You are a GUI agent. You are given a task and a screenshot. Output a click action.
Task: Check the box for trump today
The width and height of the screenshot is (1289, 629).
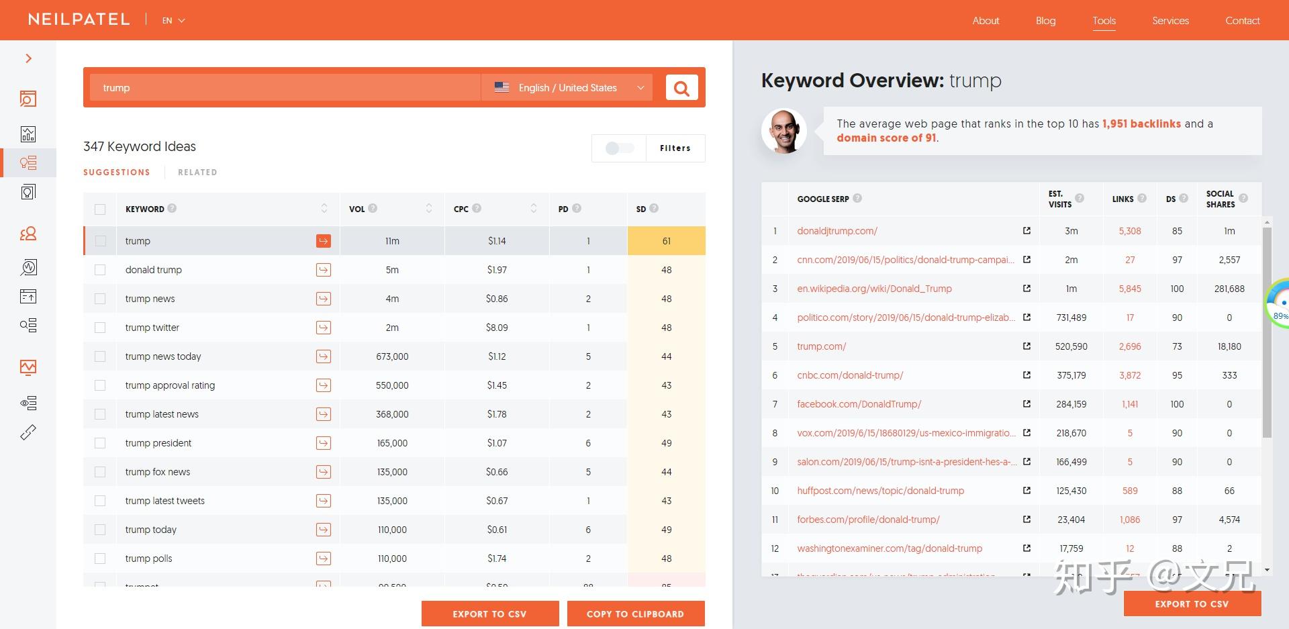point(100,530)
